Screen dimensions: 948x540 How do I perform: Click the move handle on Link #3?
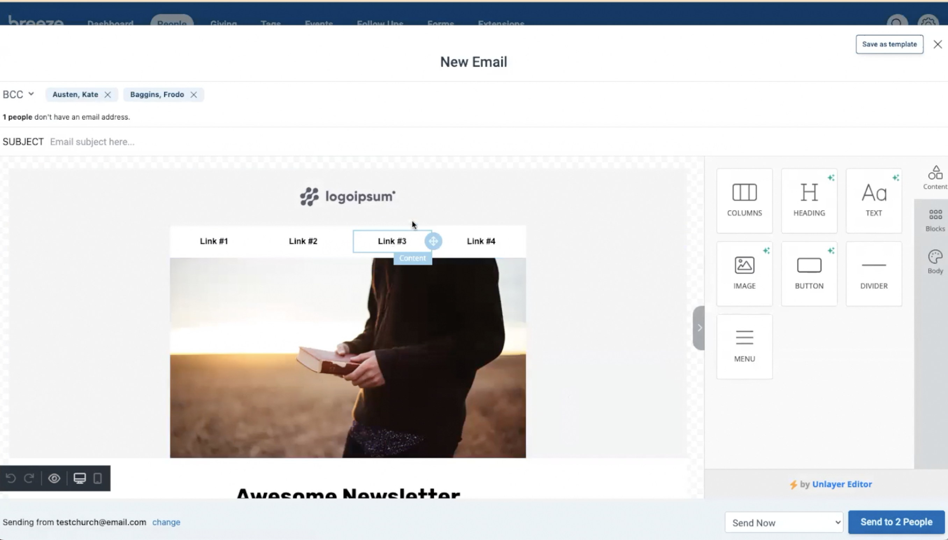click(x=433, y=241)
